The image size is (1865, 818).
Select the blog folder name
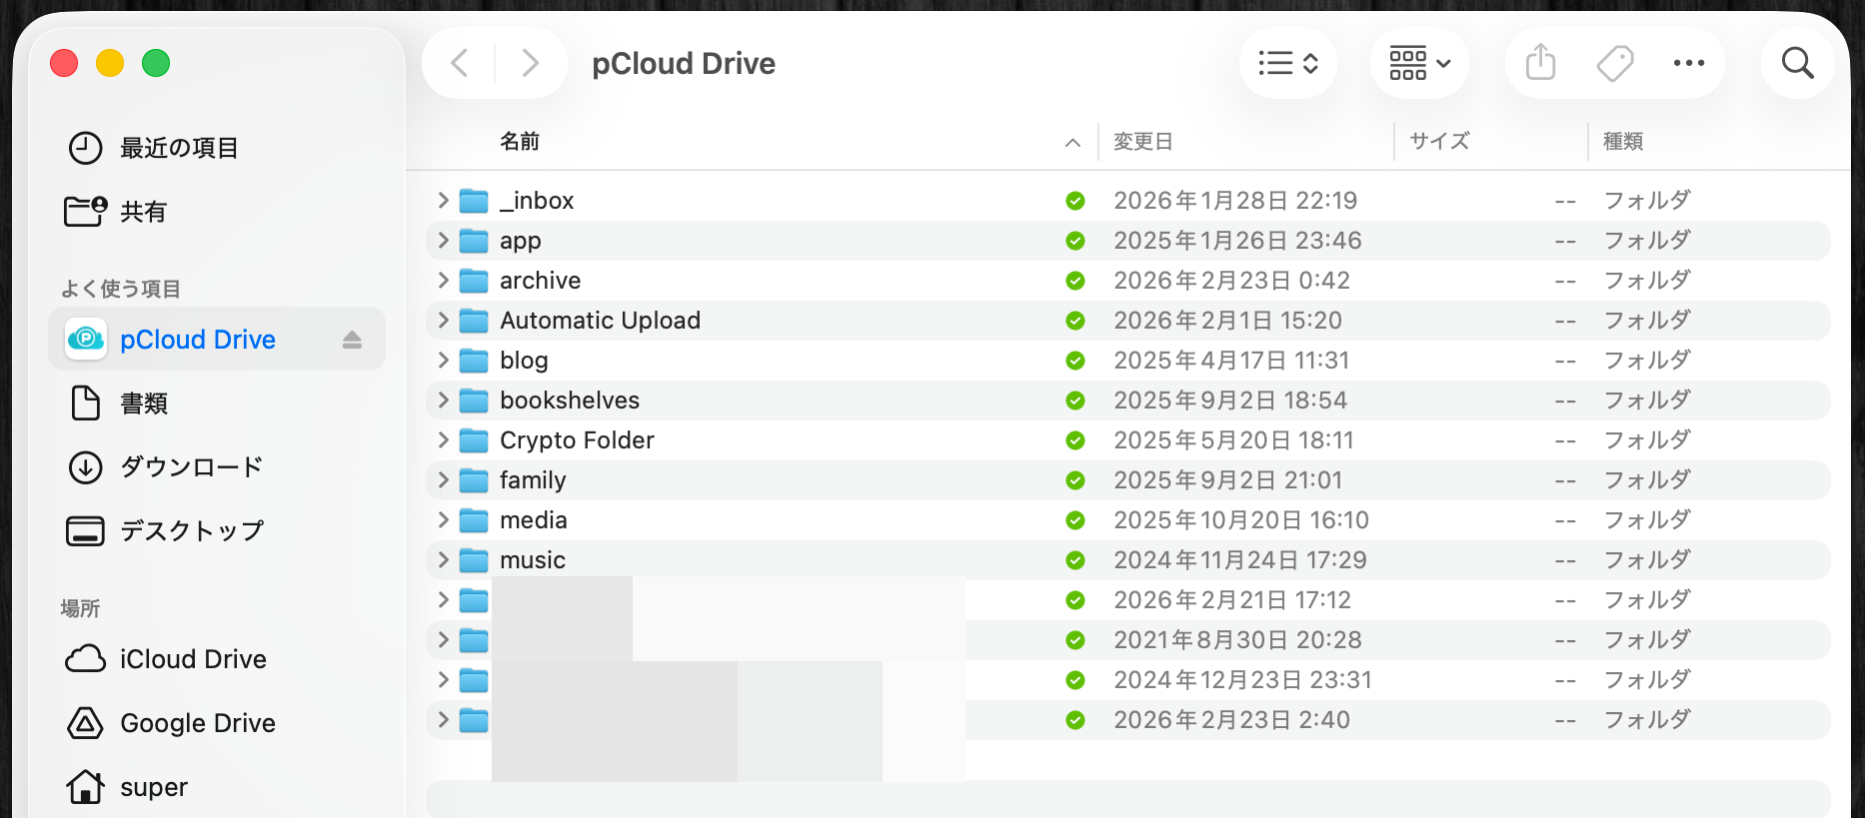[524, 361]
